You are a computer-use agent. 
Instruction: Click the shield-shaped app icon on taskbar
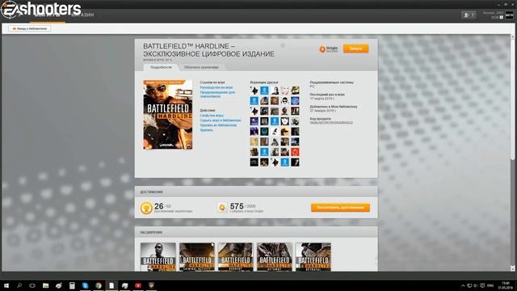point(151,285)
